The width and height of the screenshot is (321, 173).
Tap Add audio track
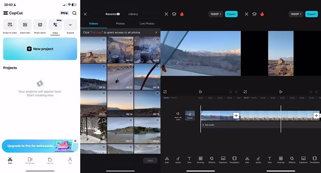[x=208, y=125]
